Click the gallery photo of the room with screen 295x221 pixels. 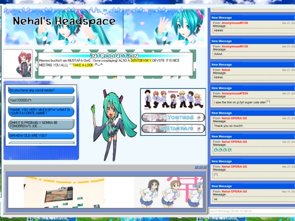(64, 193)
